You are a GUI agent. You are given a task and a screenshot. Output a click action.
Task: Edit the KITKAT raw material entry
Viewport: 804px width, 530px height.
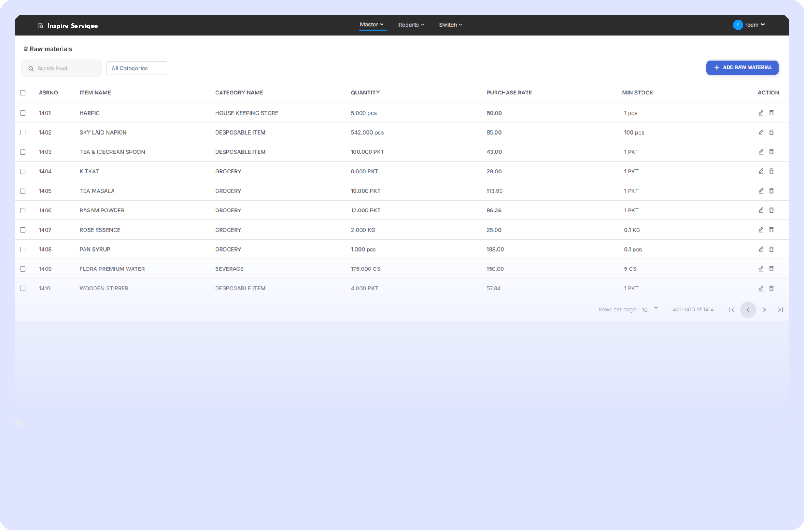pos(761,171)
